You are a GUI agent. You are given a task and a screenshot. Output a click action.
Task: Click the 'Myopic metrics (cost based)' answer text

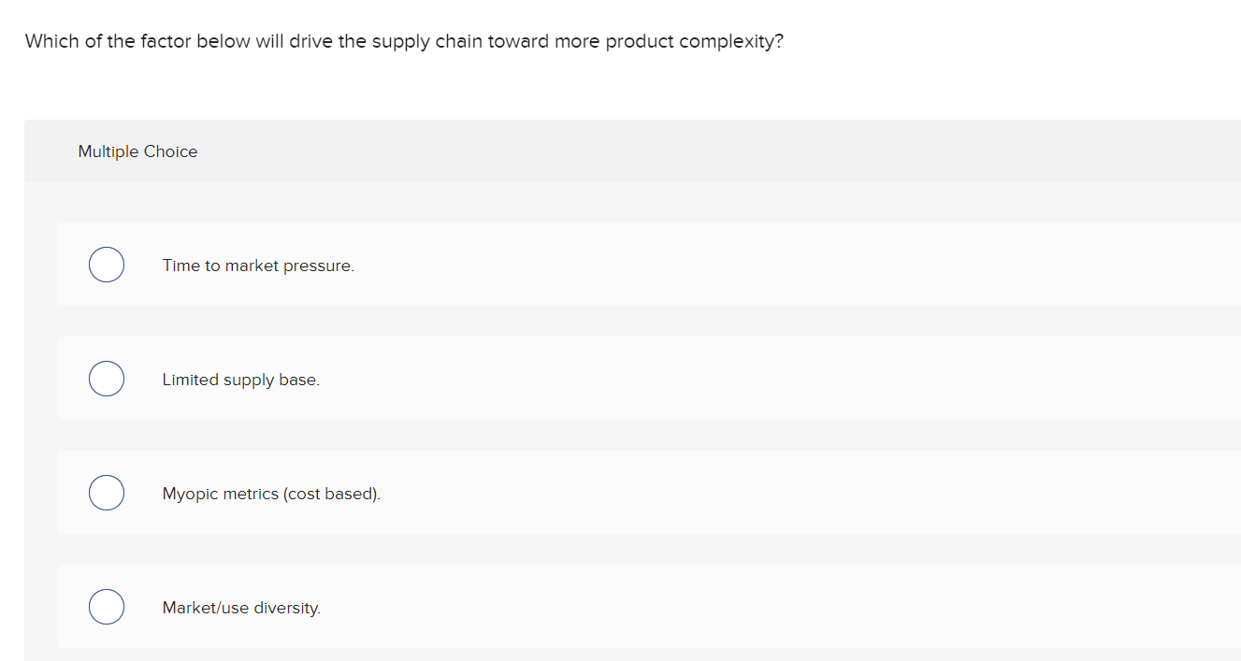(271, 494)
